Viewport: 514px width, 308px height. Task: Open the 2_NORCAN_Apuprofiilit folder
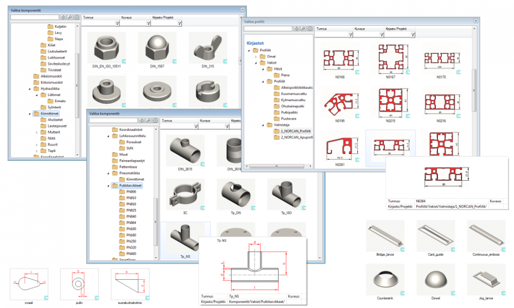294,137
